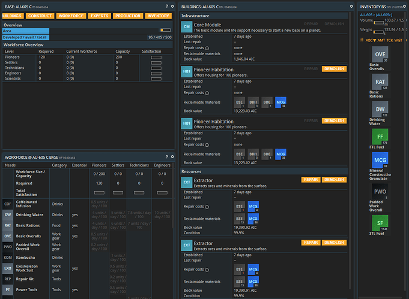The image size is (409, 299).
Task: Click BBH reclaimable material in first Pioneer Habitation
Action: (253, 102)
